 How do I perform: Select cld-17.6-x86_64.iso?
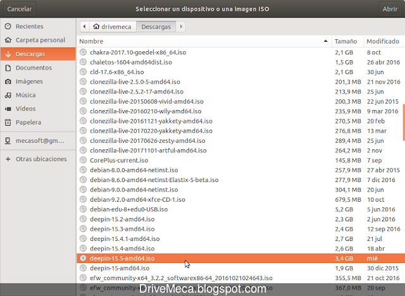pos(240,72)
